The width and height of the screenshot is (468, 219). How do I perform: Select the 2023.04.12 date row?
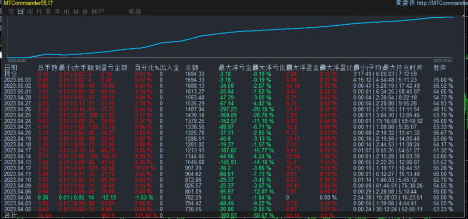coord(229,168)
